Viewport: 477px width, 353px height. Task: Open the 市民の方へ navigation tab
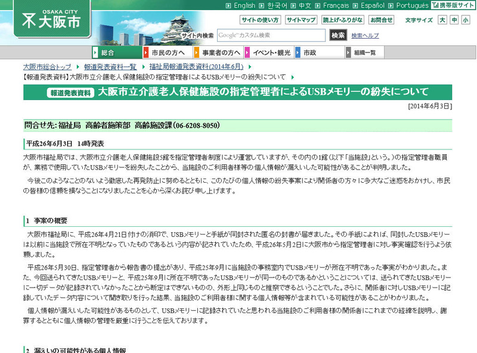[168, 52]
